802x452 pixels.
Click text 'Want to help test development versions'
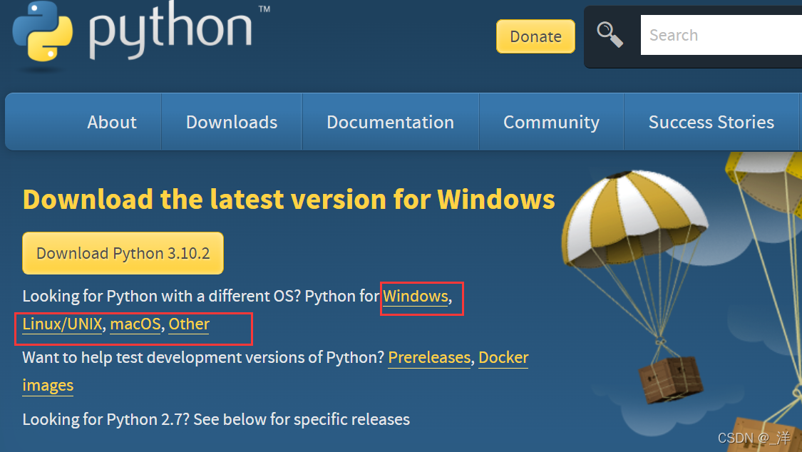coord(165,357)
